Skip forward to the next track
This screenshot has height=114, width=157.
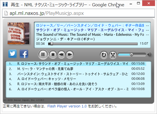70,55
